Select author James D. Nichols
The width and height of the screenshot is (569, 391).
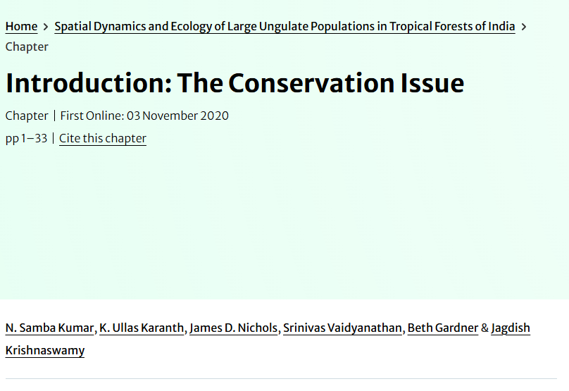233,328
